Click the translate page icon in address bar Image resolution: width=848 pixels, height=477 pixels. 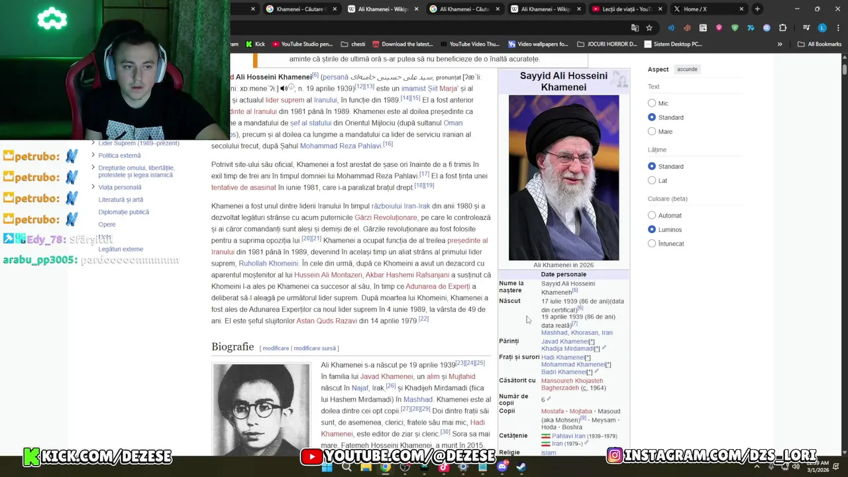[x=635, y=28]
